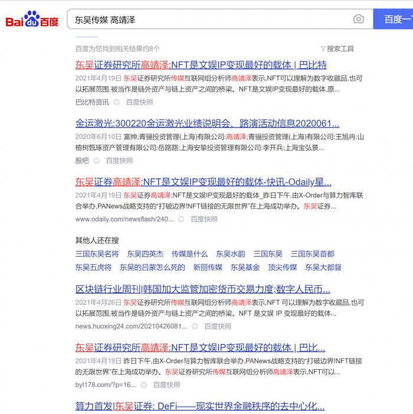Click the 百度一下 search button
413x414 pixels.
393,19
